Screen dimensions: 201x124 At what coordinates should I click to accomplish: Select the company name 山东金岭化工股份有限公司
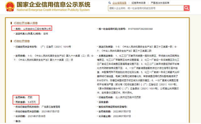point(37,29)
